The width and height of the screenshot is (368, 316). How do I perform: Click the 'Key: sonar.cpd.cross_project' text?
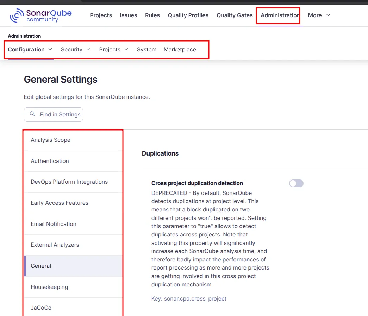click(x=189, y=299)
